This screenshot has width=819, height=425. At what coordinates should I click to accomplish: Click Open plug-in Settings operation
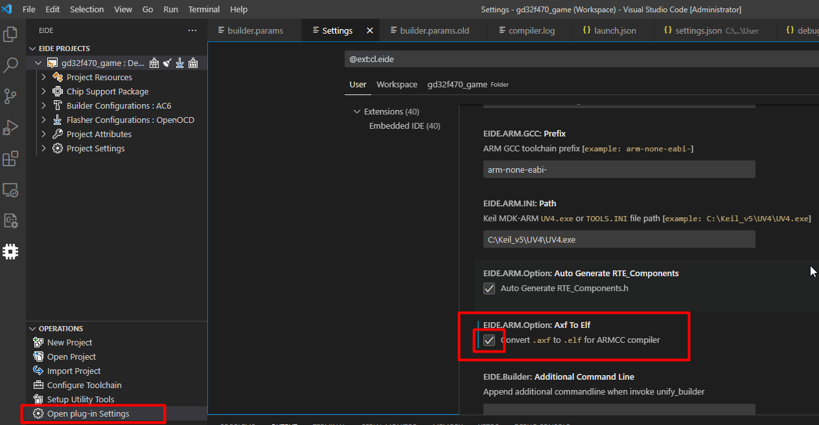click(88, 413)
